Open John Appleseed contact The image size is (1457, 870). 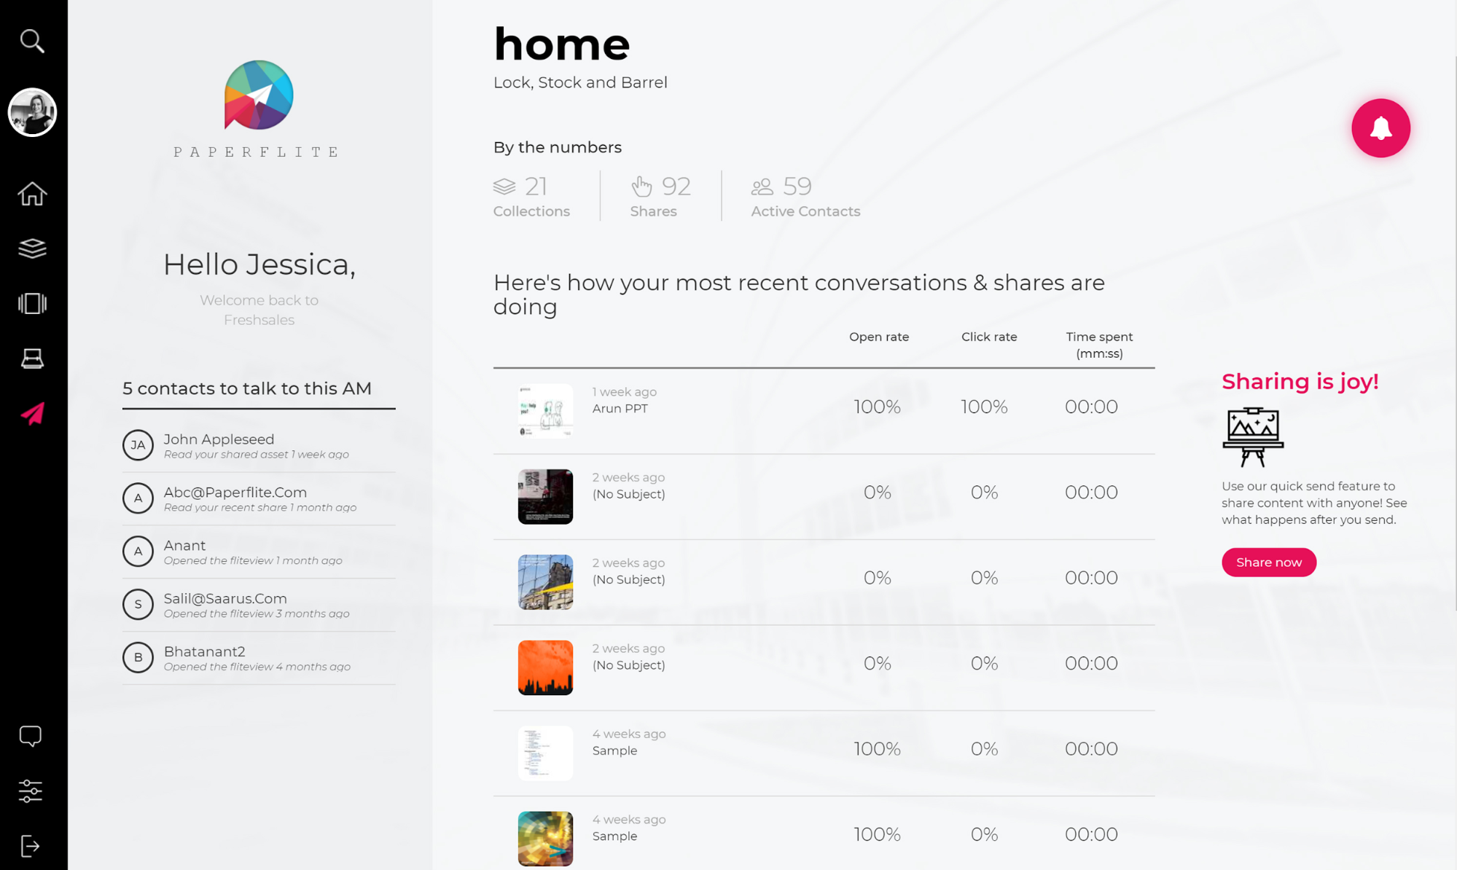[x=259, y=445]
